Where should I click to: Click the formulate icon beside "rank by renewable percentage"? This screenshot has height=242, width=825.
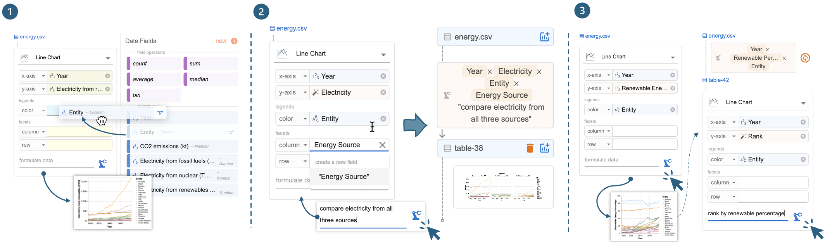click(x=797, y=217)
